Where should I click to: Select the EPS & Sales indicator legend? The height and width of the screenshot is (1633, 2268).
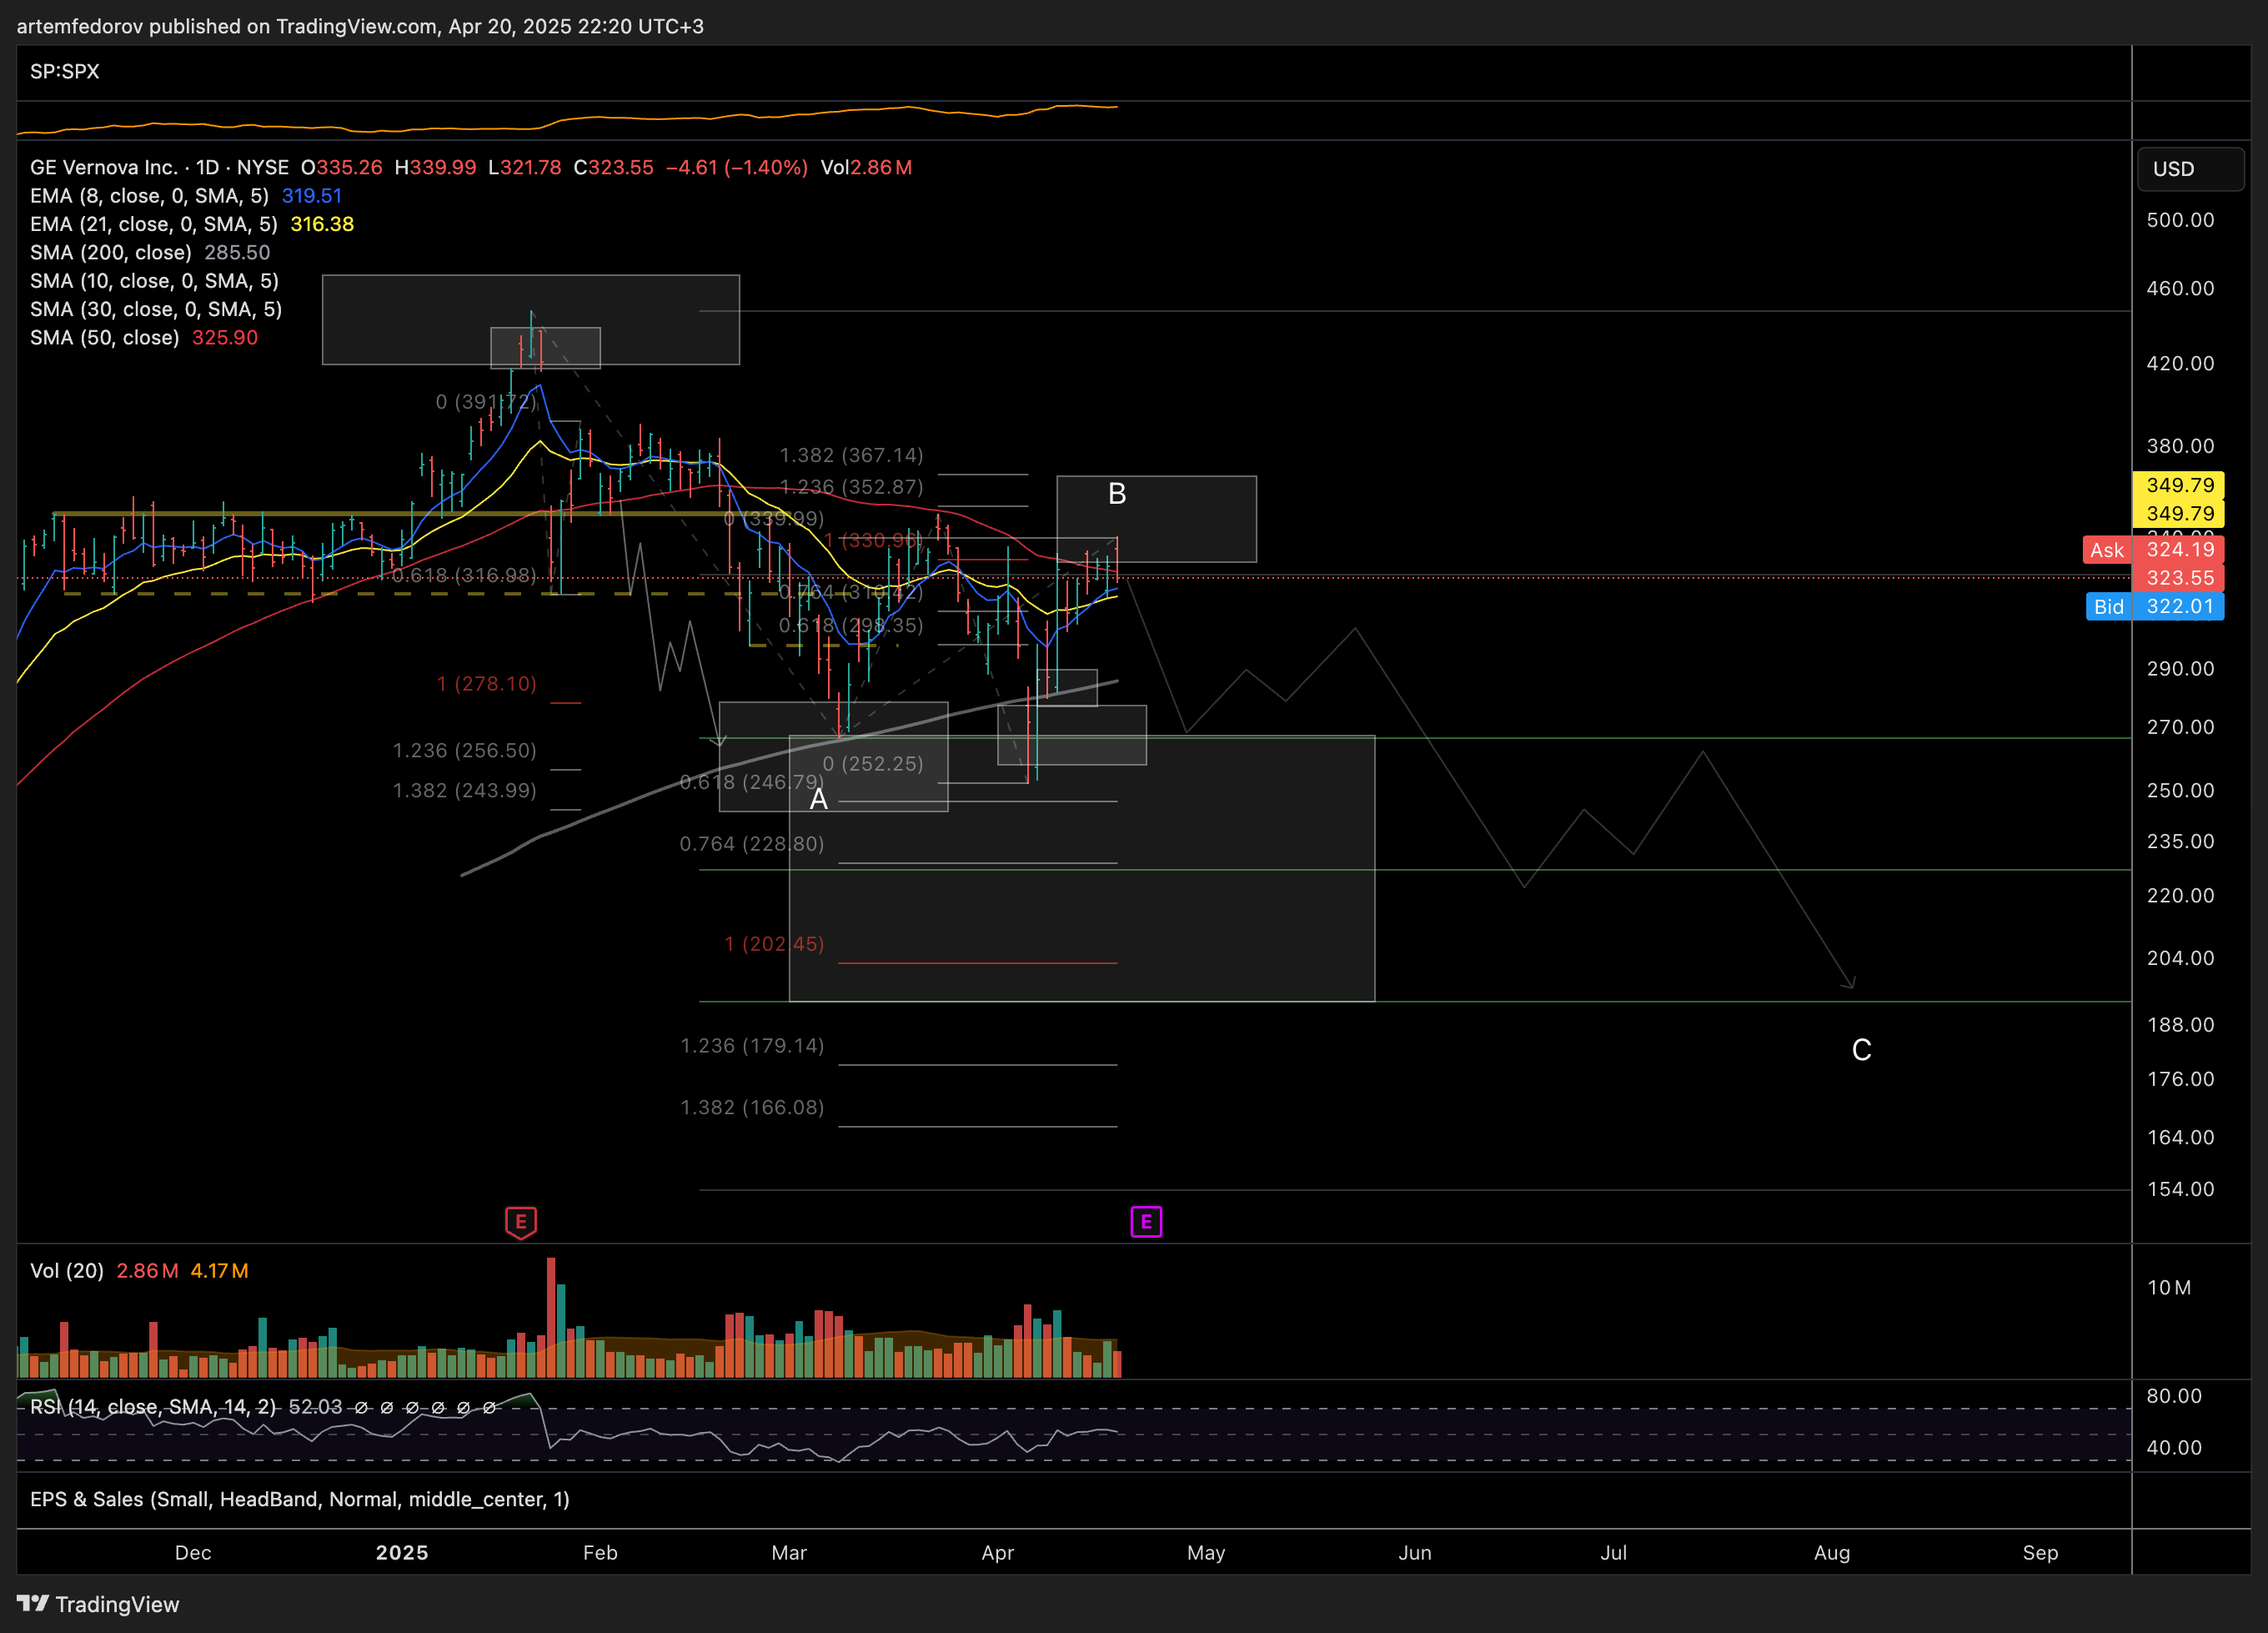click(x=300, y=1499)
